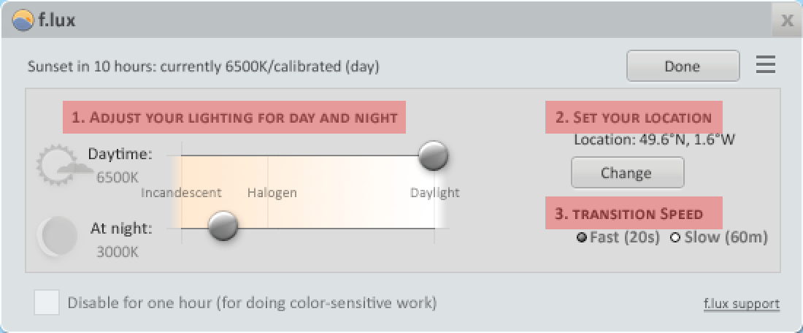Open the f.lux support link

point(742,304)
